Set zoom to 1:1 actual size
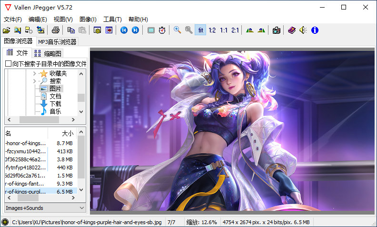Screen dimensions: 377x227 pyautogui.click(x=224, y=30)
